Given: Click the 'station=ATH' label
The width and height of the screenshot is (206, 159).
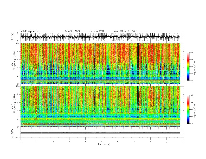Looking at the screenshot, I should click(x=96, y=31).
